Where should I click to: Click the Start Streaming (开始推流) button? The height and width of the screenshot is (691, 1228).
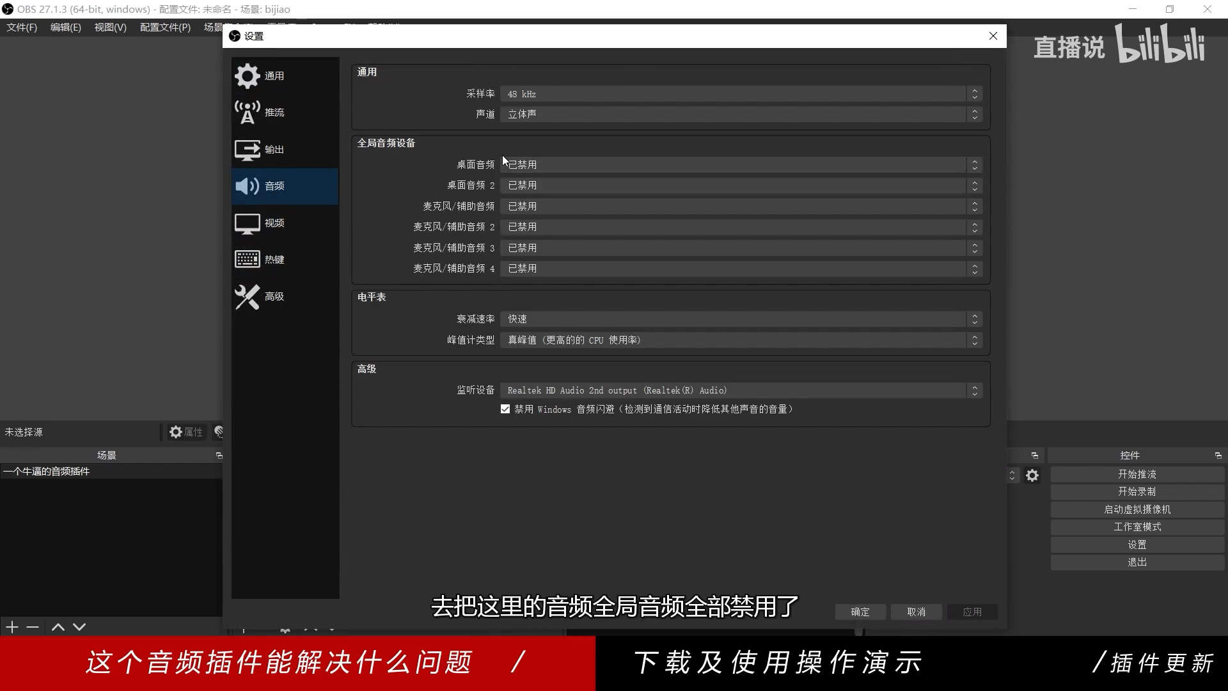point(1137,475)
